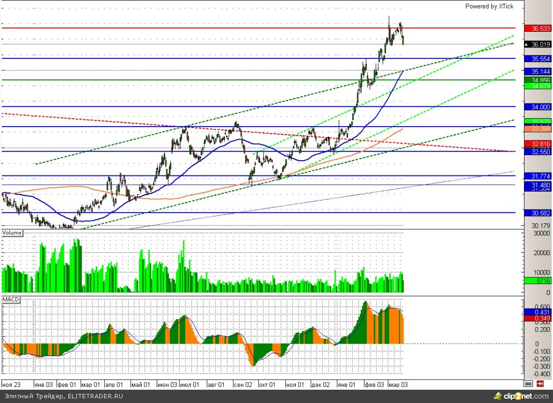
Task: Select the 'ноя 01' date axis label
Action: tap(294, 385)
